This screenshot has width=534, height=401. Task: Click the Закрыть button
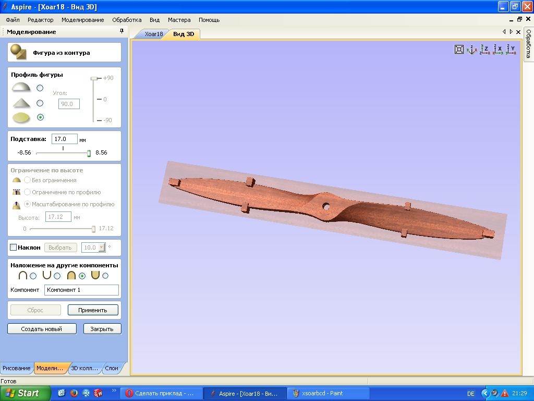(x=102, y=329)
